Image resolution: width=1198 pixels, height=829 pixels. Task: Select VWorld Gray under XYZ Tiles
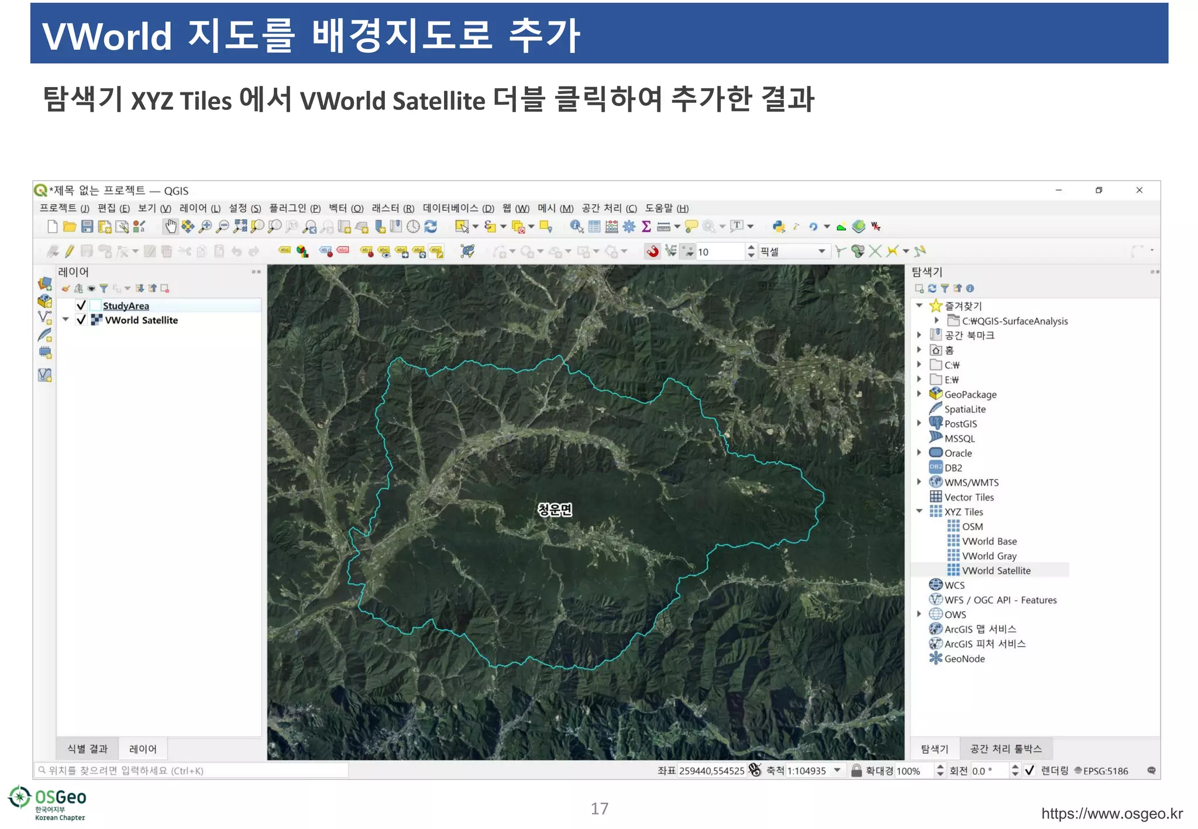tap(989, 556)
